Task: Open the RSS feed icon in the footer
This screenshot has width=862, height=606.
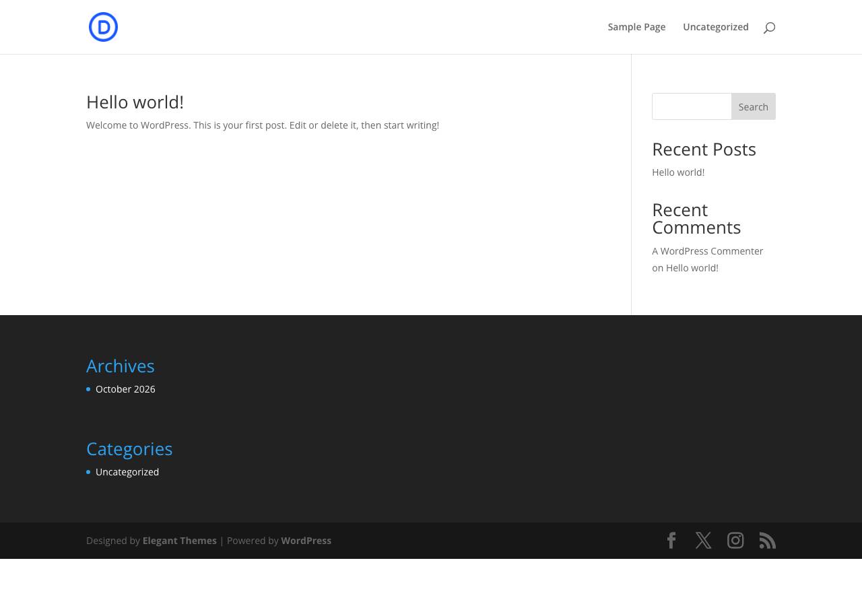Action: (768, 541)
